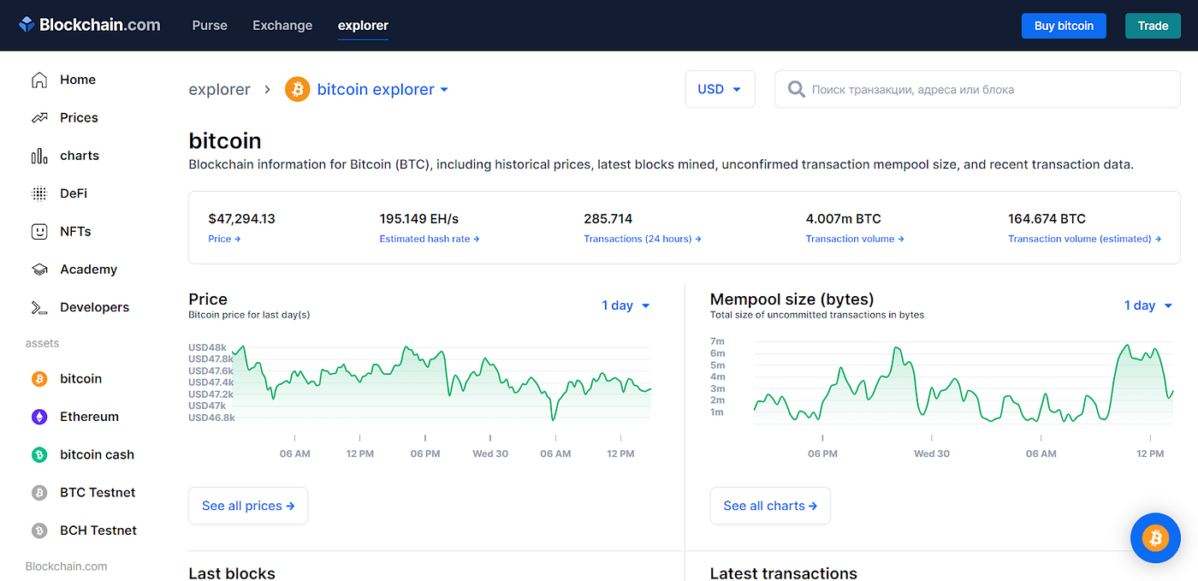The image size is (1198, 581).
Task: Click the green bitcoin cash icon
Action: coord(39,454)
